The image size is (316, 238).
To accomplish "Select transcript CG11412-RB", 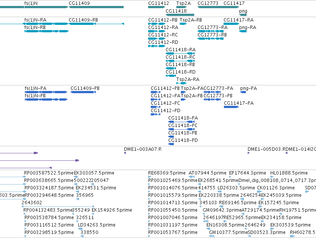I will coord(157,24).
